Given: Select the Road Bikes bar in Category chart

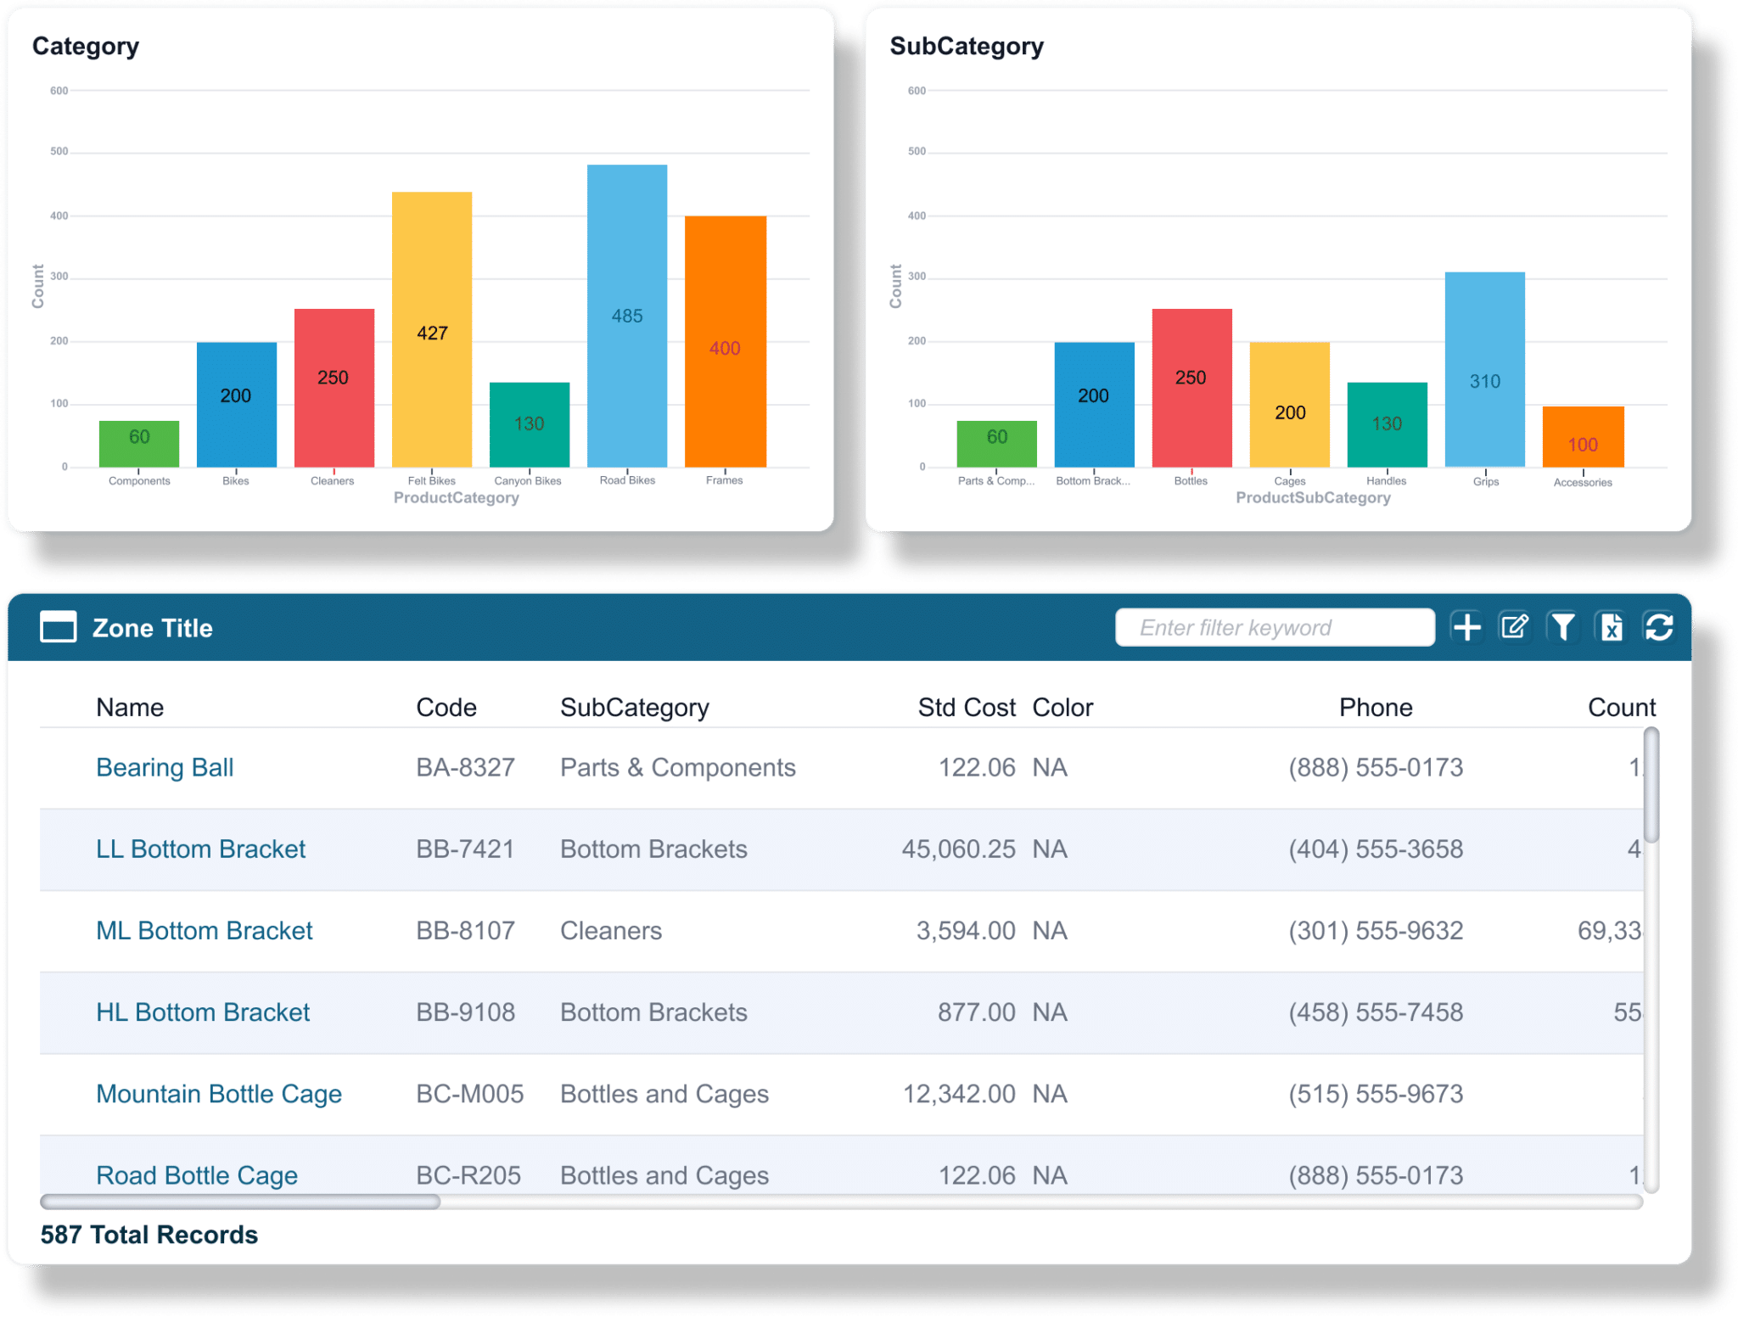Looking at the screenshot, I should [x=627, y=314].
